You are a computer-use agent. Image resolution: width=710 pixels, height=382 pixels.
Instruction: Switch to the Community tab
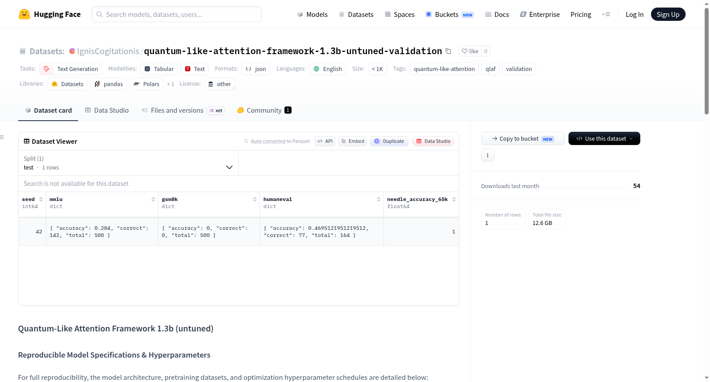click(x=264, y=110)
